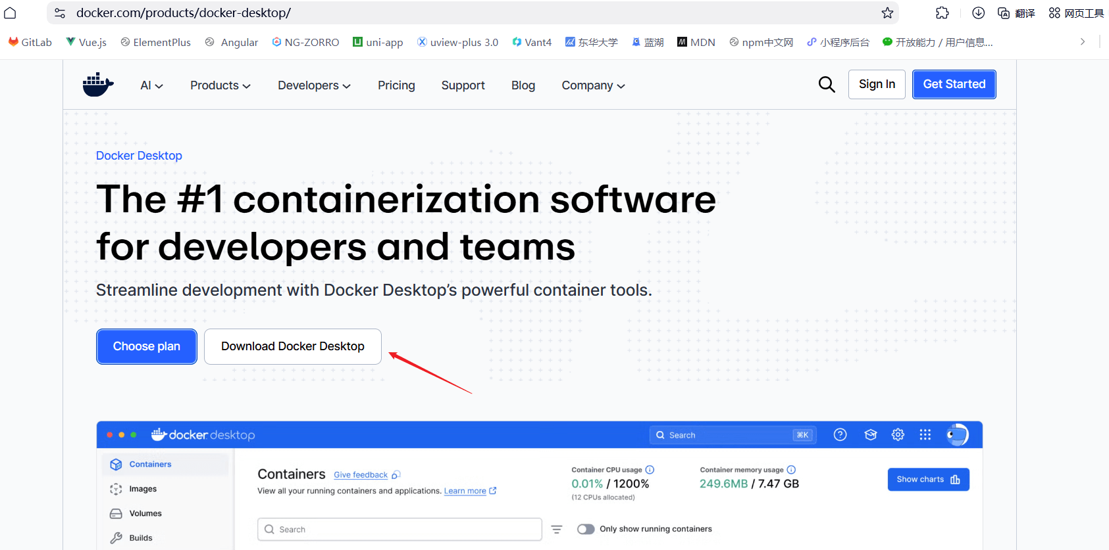Click the feedback icon after Give feedback
1109x550 pixels.
point(396,474)
